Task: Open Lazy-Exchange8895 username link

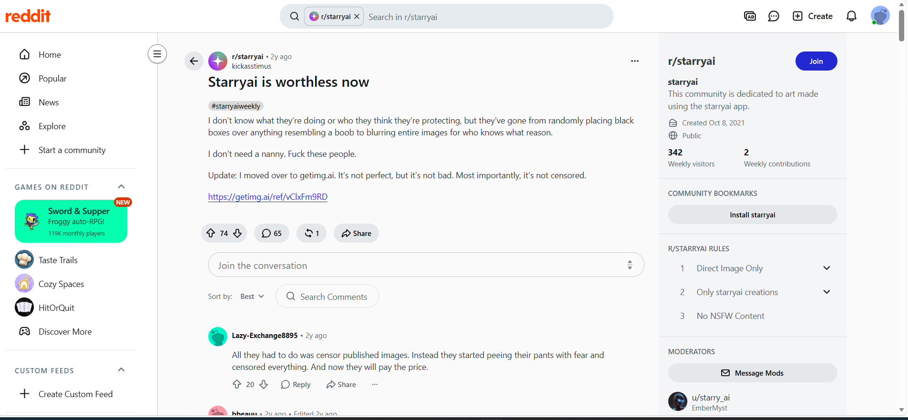Action: [x=265, y=336]
